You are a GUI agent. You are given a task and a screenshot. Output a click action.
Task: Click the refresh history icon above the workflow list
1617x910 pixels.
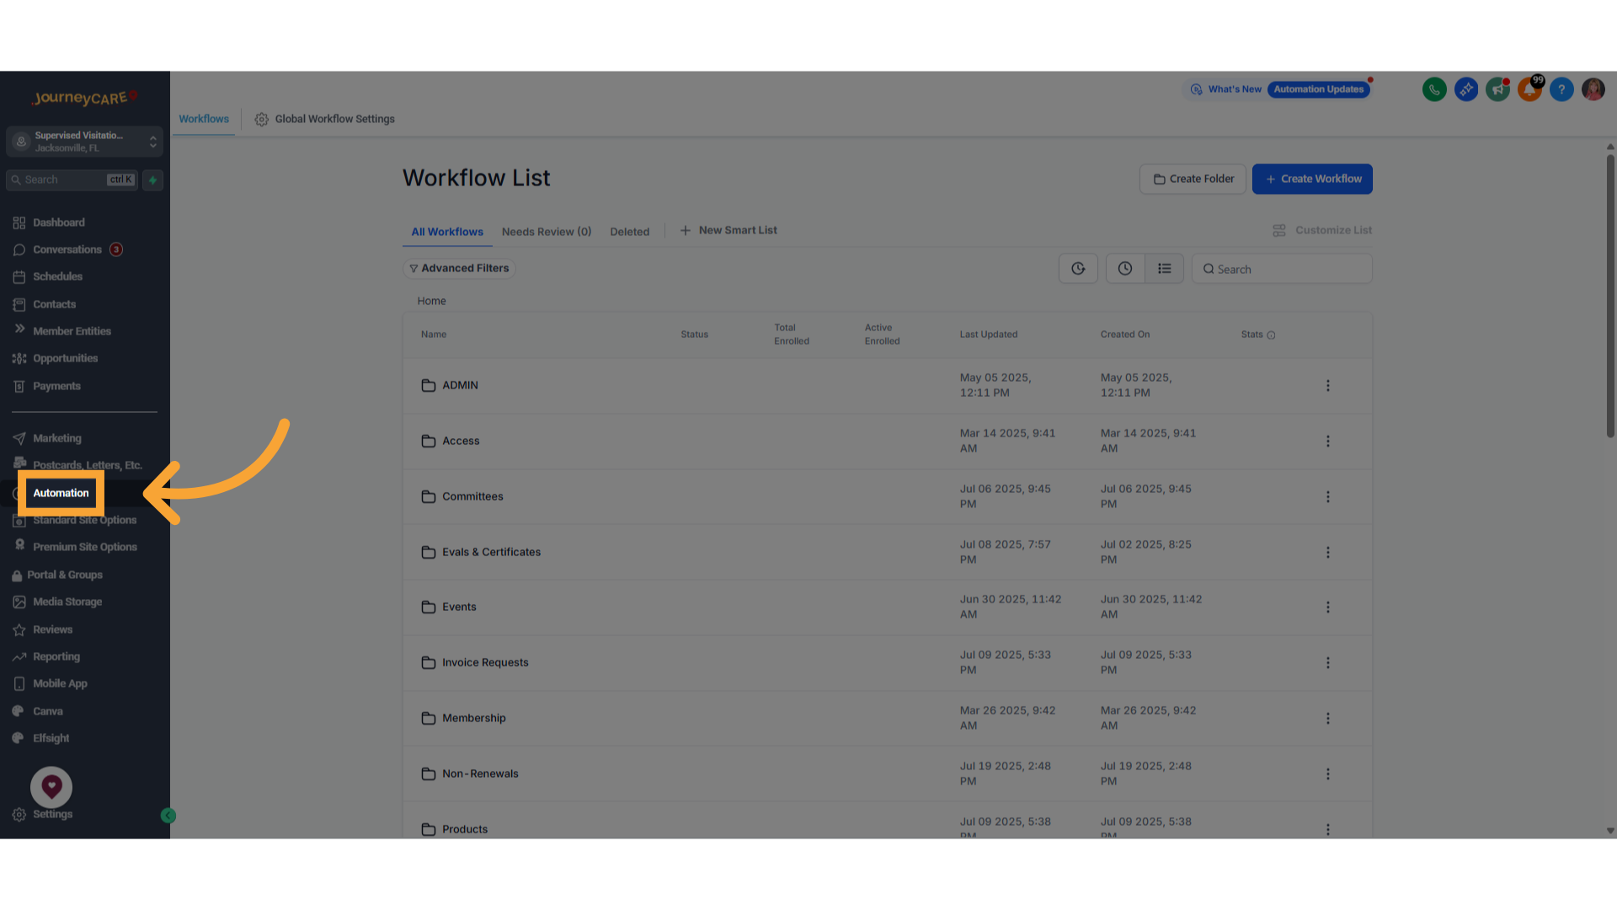(1078, 268)
